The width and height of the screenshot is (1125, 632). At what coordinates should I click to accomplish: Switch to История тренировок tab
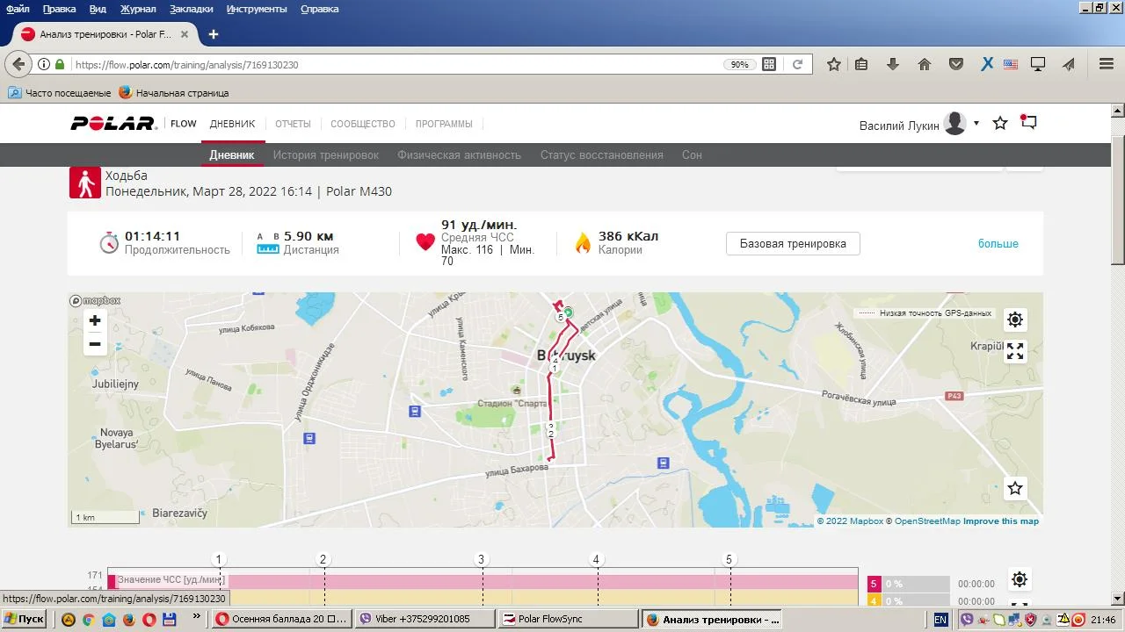click(325, 155)
